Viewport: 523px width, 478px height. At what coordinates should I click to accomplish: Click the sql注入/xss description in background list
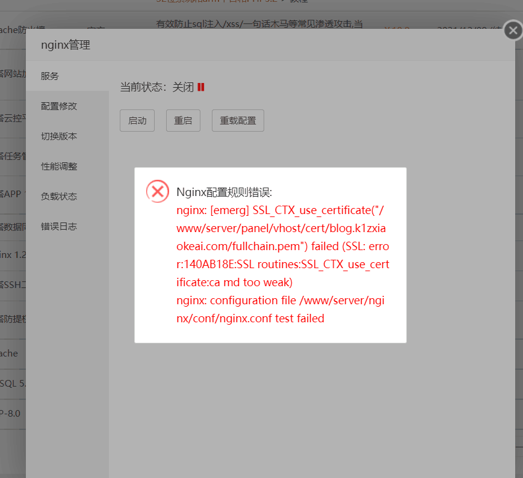(259, 24)
